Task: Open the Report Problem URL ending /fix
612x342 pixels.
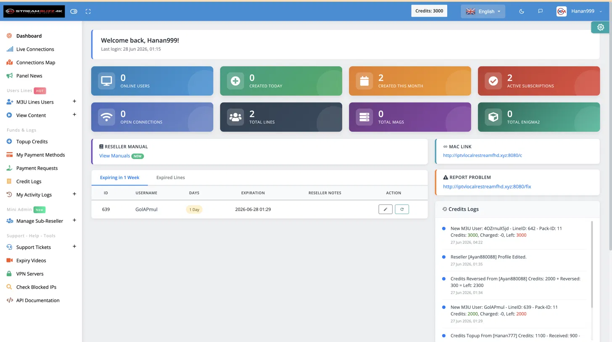Action: [487, 186]
